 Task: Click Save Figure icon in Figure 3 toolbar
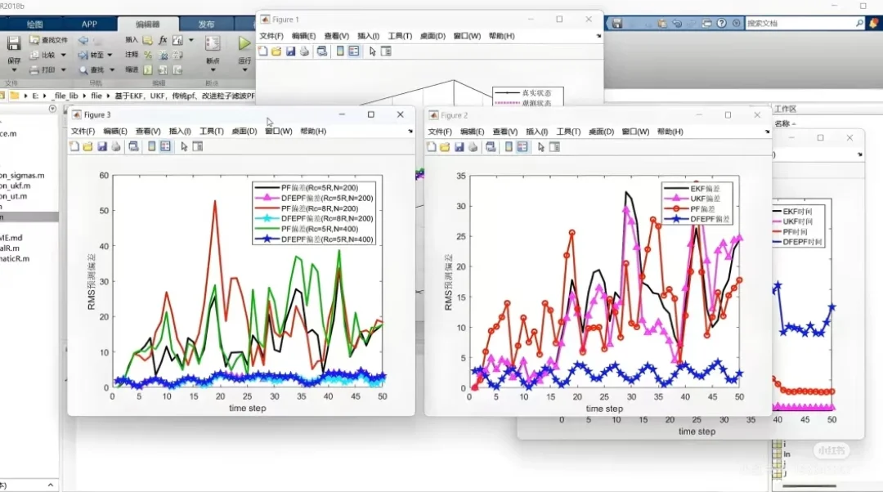click(x=102, y=146)
